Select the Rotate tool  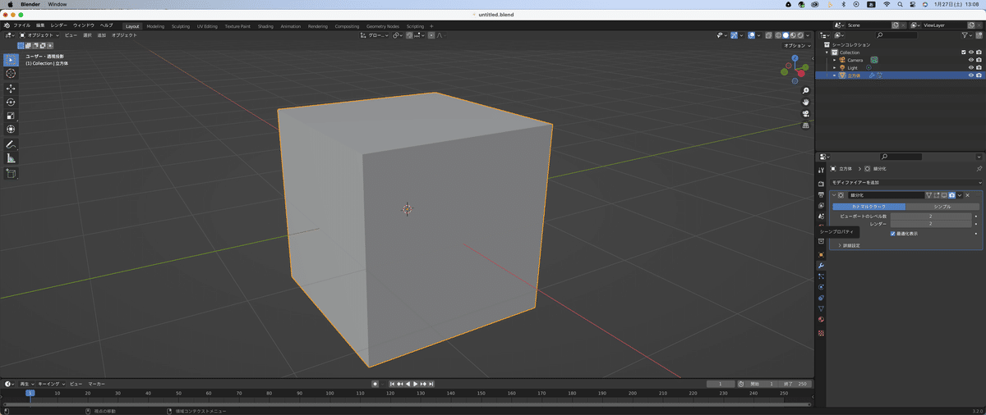coord(11,102)
